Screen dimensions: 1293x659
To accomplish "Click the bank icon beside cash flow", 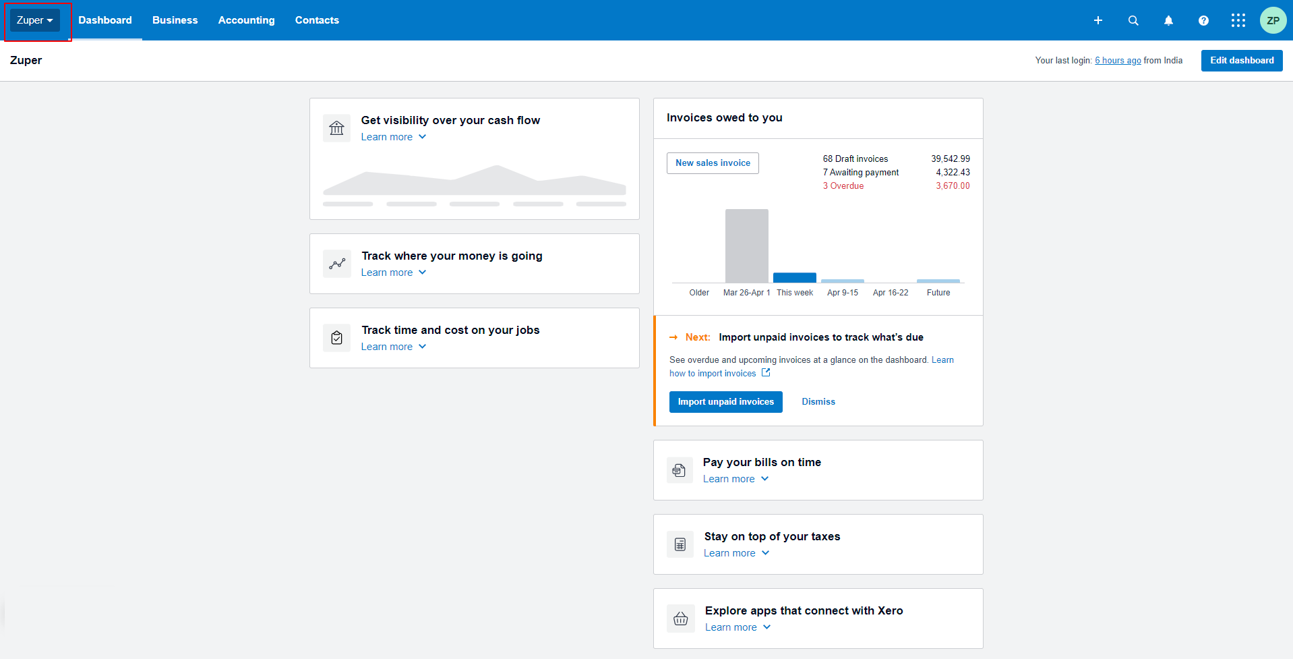I will (x=336, y=128).
